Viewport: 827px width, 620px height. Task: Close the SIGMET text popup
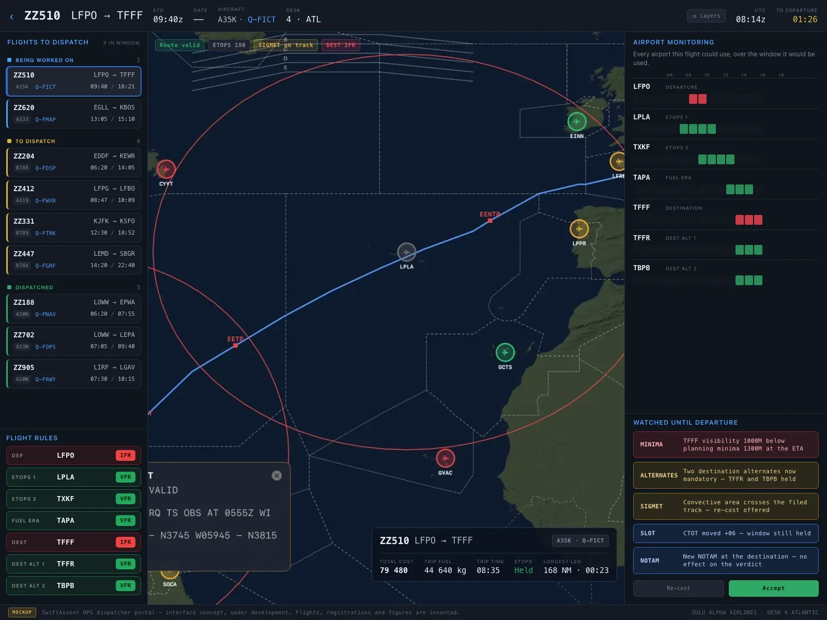(277, 475)
